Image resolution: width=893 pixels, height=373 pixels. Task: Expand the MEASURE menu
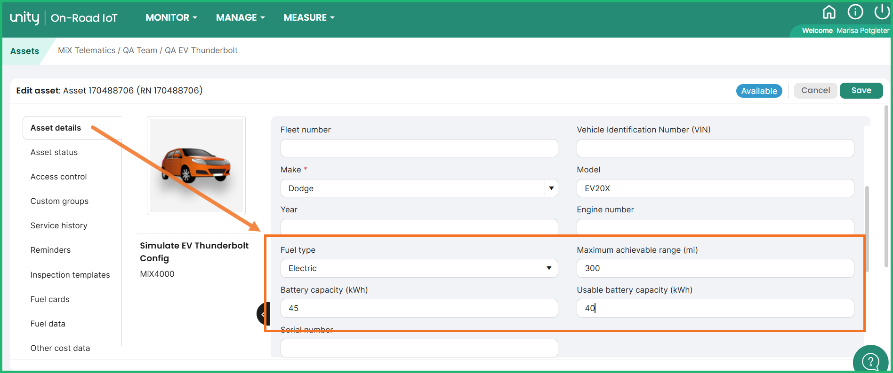[x=309, y=18]
